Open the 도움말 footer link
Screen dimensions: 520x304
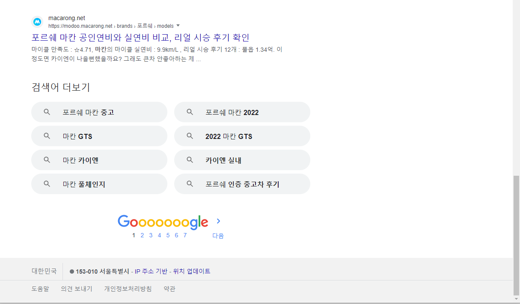[40, 289]
